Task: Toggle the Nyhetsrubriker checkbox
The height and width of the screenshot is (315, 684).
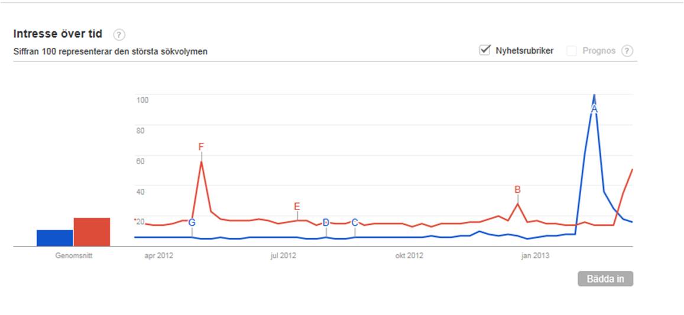Action: 485,50
